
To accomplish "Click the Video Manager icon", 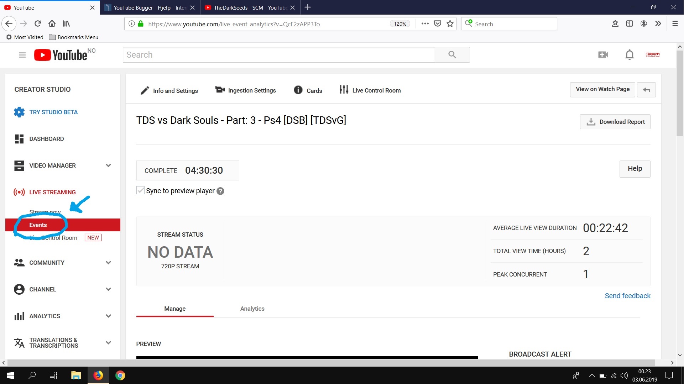I will pos(19,165).
